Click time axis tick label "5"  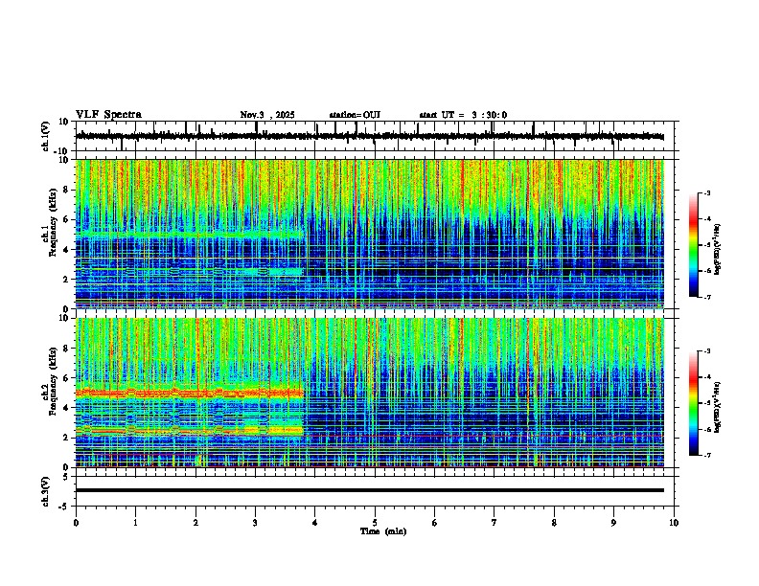pos(375,523)
